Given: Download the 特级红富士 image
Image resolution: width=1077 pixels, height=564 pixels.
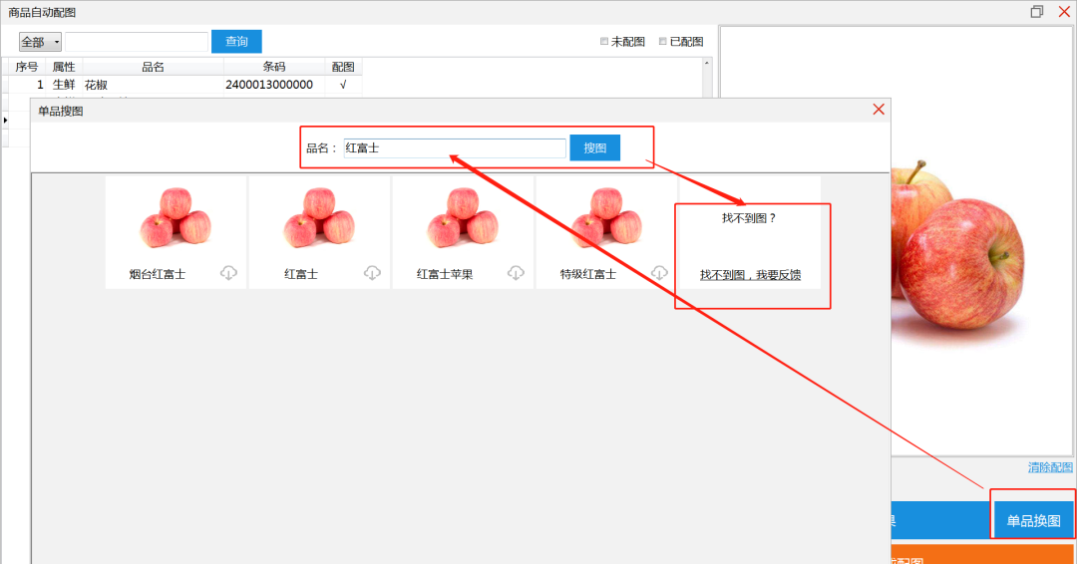Looking at the screenshot, I should [x=659, y=273].
